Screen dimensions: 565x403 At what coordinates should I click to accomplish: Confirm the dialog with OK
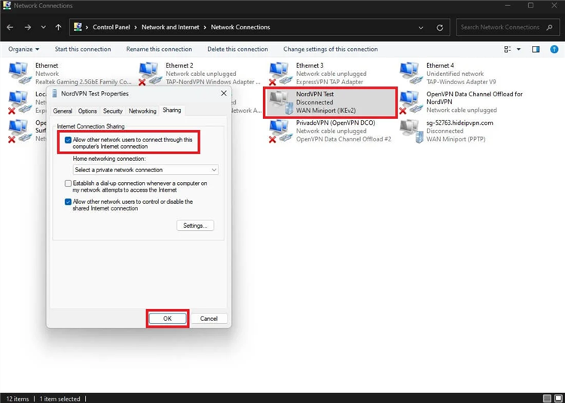167,319
